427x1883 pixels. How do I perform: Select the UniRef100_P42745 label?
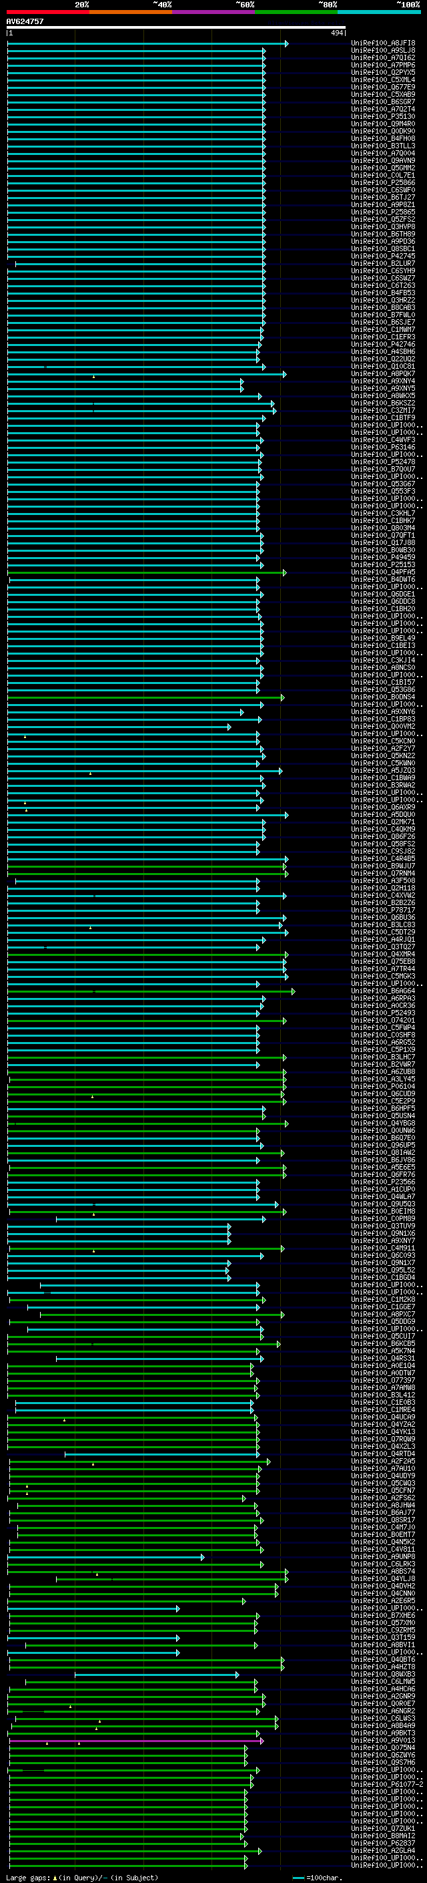click(383, 256)
